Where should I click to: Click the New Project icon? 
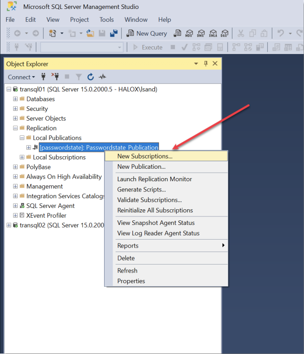coord(53,33)
